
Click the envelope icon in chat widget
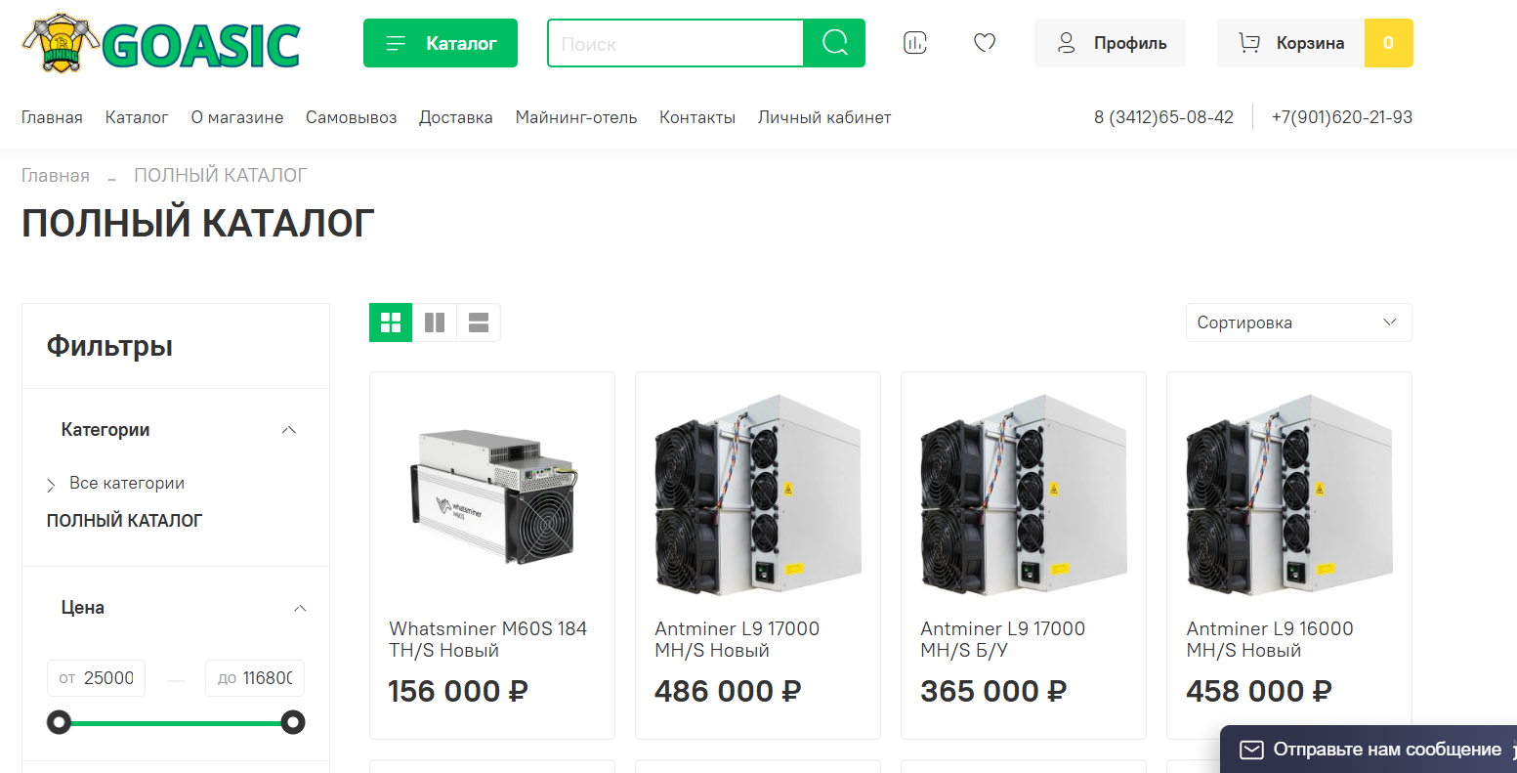click(x=1251, y=750)
